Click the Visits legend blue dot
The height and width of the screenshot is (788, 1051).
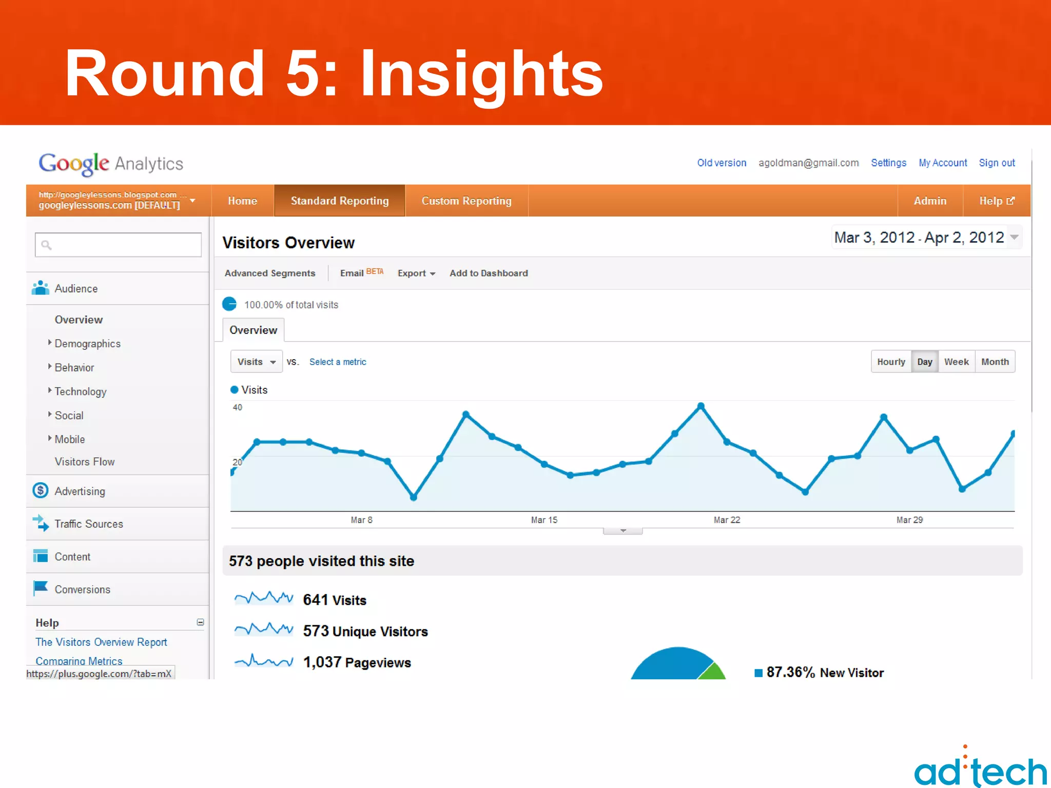(x=235, y=390)
